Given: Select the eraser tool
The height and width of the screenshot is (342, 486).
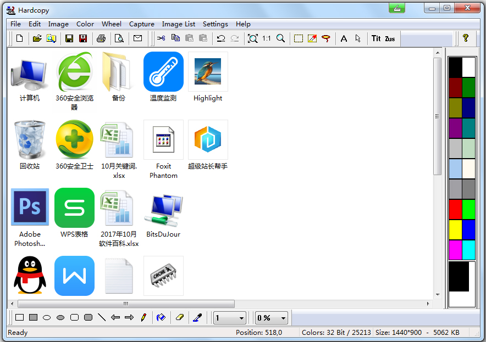Looking at the screenshot, I should (x=179, y=317).
